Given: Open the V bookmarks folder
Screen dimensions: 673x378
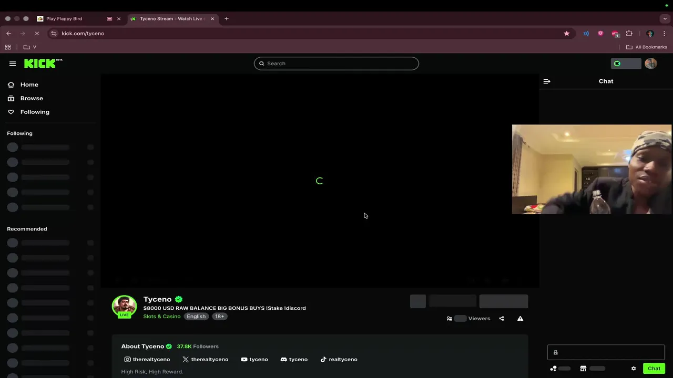Looking at the screenshot, I should coord(30,47).
